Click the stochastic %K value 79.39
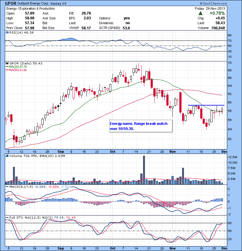This screenshot has width=242, height=251. [x=58, y=217]
